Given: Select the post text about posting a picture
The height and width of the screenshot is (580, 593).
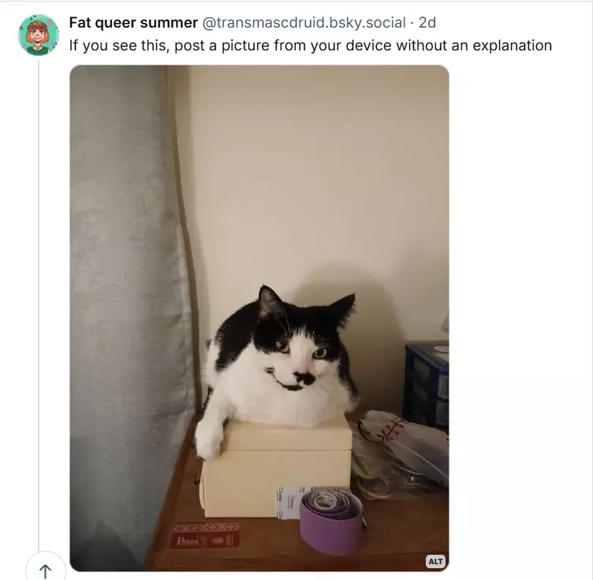Looking at the screenshot, I should pos(311,46).
